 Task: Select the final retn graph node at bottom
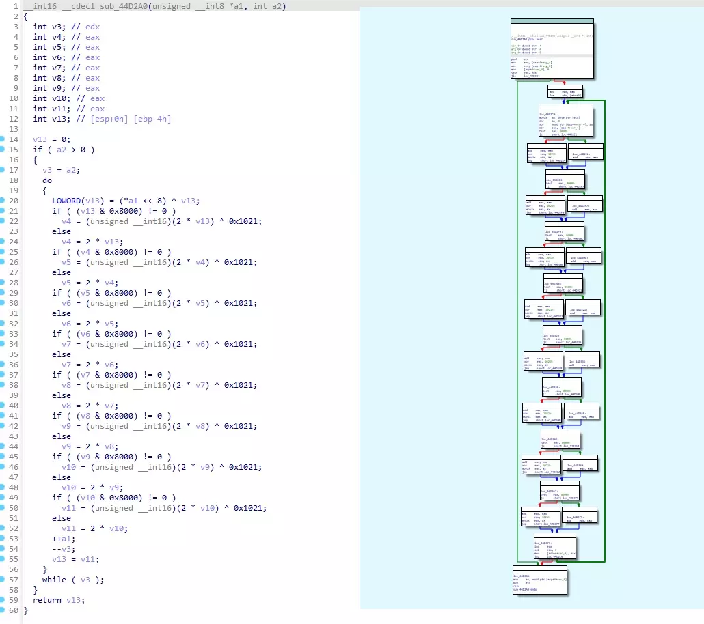(x=540, y=582)
